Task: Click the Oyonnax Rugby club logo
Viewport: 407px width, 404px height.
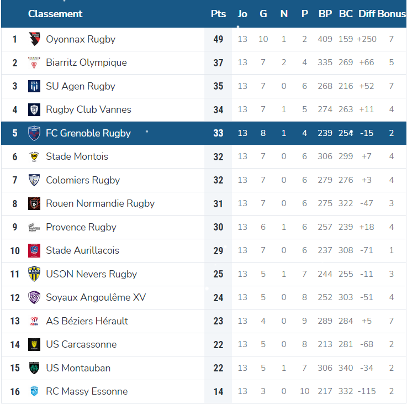Action: (34, 39)
